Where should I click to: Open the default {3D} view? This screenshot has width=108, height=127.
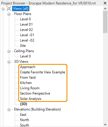tap(24, 104)
